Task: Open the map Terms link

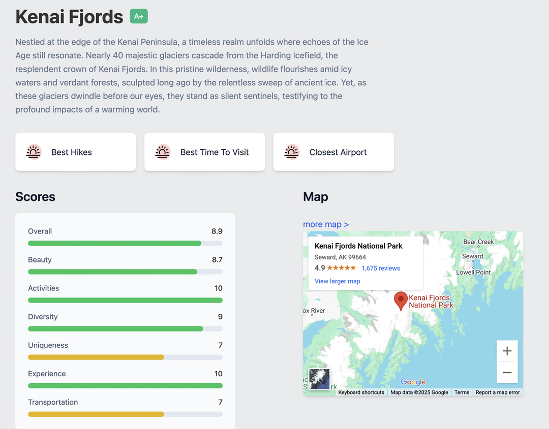Action: (462, 392)
